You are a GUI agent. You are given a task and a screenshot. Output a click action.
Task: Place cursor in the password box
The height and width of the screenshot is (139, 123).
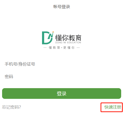pos(62,77)
